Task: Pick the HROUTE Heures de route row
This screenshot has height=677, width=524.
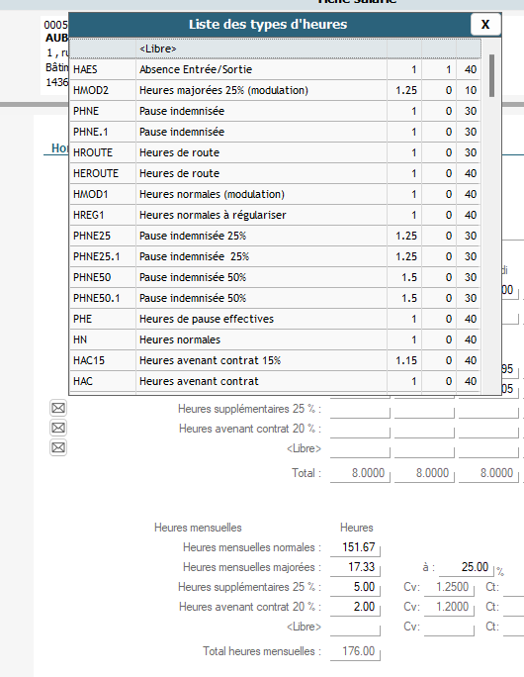Action: coord(275,152)
